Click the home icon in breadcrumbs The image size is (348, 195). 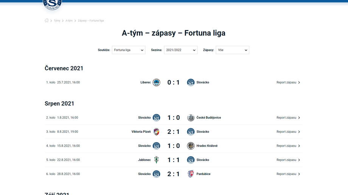tap(47, 21)
